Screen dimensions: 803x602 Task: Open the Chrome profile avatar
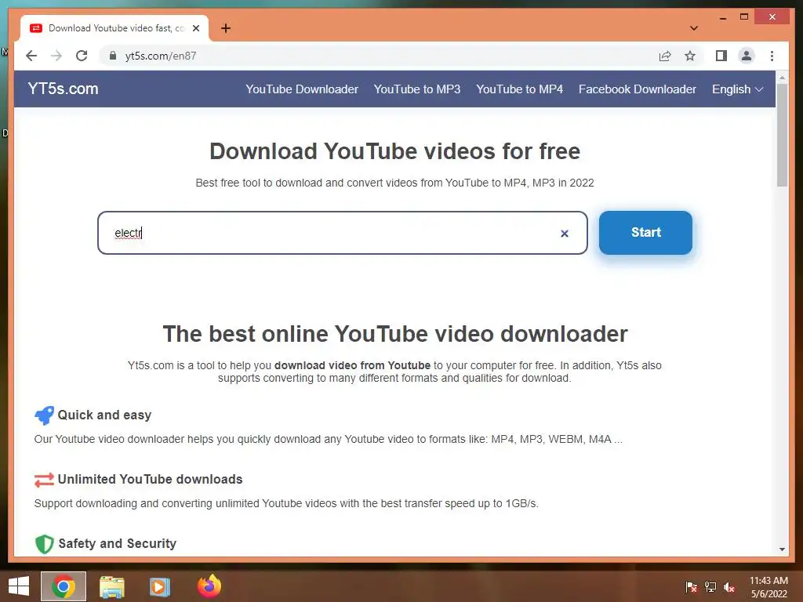tap(747, 56)
